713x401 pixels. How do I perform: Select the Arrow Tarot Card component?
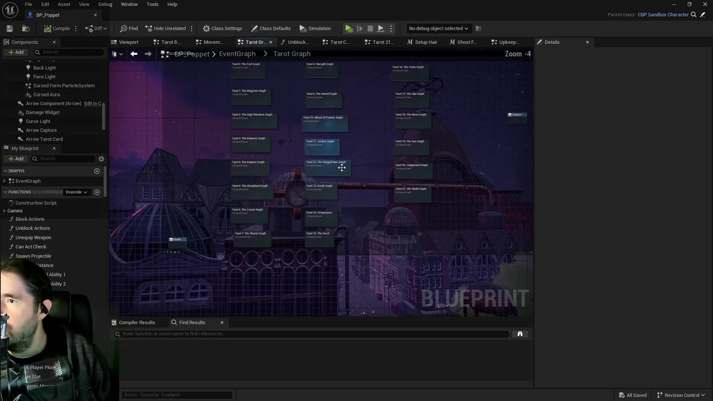click(44, 139)
